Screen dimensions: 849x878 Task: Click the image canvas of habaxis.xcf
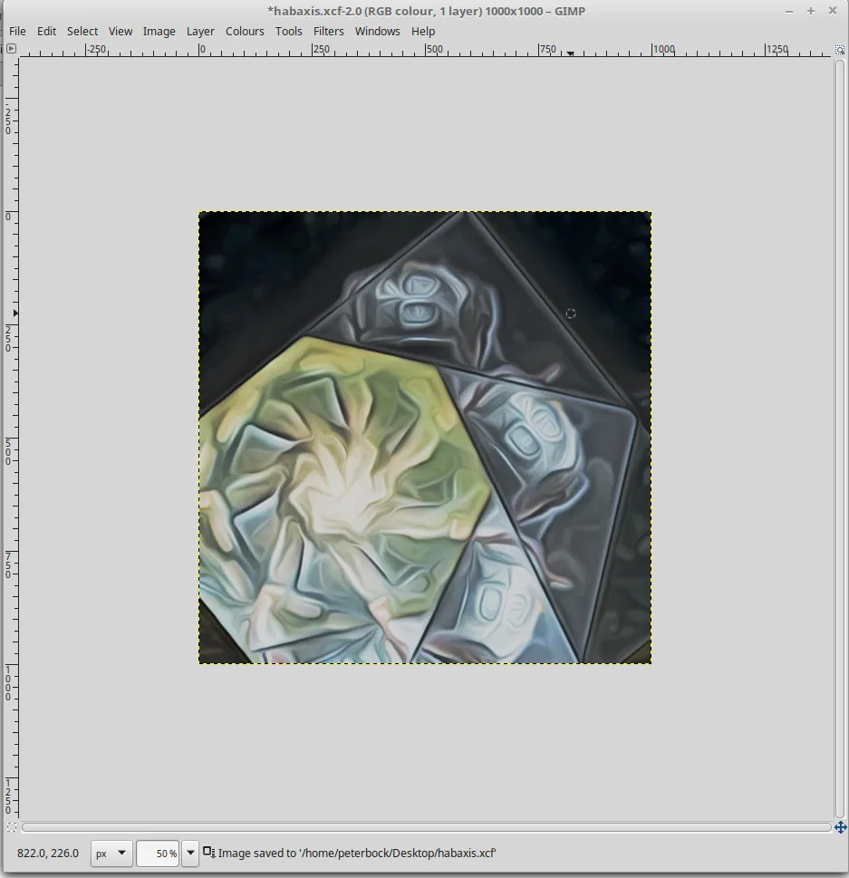pos(425,438)
